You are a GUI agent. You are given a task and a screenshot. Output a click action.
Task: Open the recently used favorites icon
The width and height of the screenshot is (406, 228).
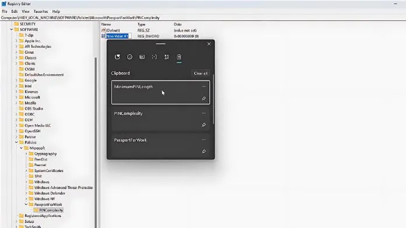(x=117, y=57)
